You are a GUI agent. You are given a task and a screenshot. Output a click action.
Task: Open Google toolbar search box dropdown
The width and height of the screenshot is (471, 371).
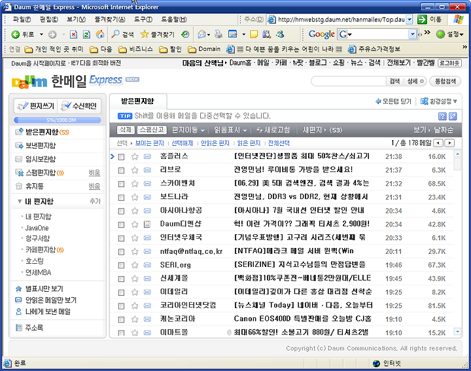[413, 34]
